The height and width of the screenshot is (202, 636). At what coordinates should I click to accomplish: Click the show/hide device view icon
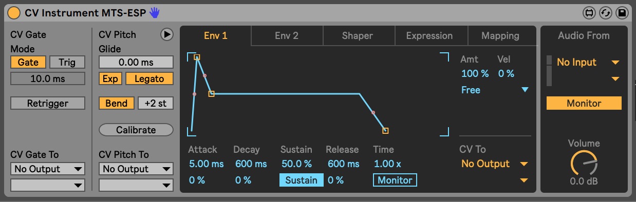coord(589,13)
